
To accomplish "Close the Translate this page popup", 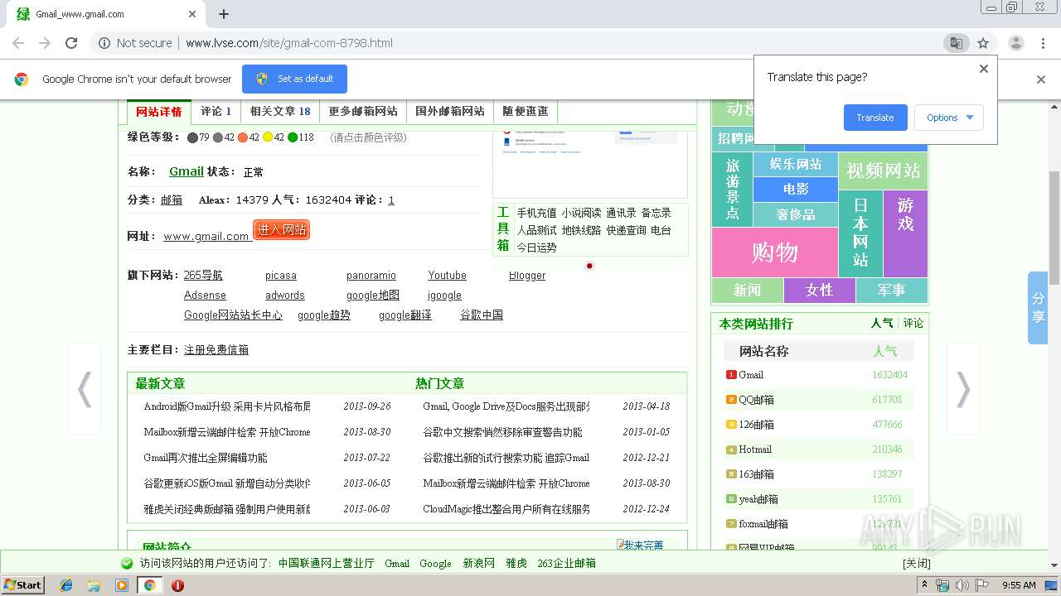I will click(984, 69).
